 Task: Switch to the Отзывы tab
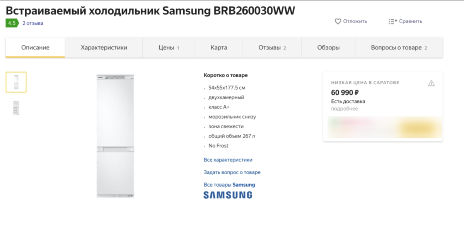272,48
